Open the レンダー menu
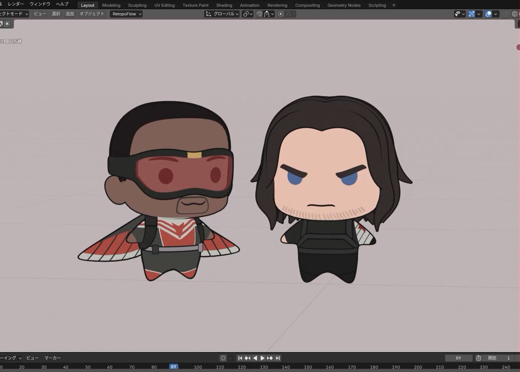Screen dimensions: 520x372 click(x=16, y=4)
